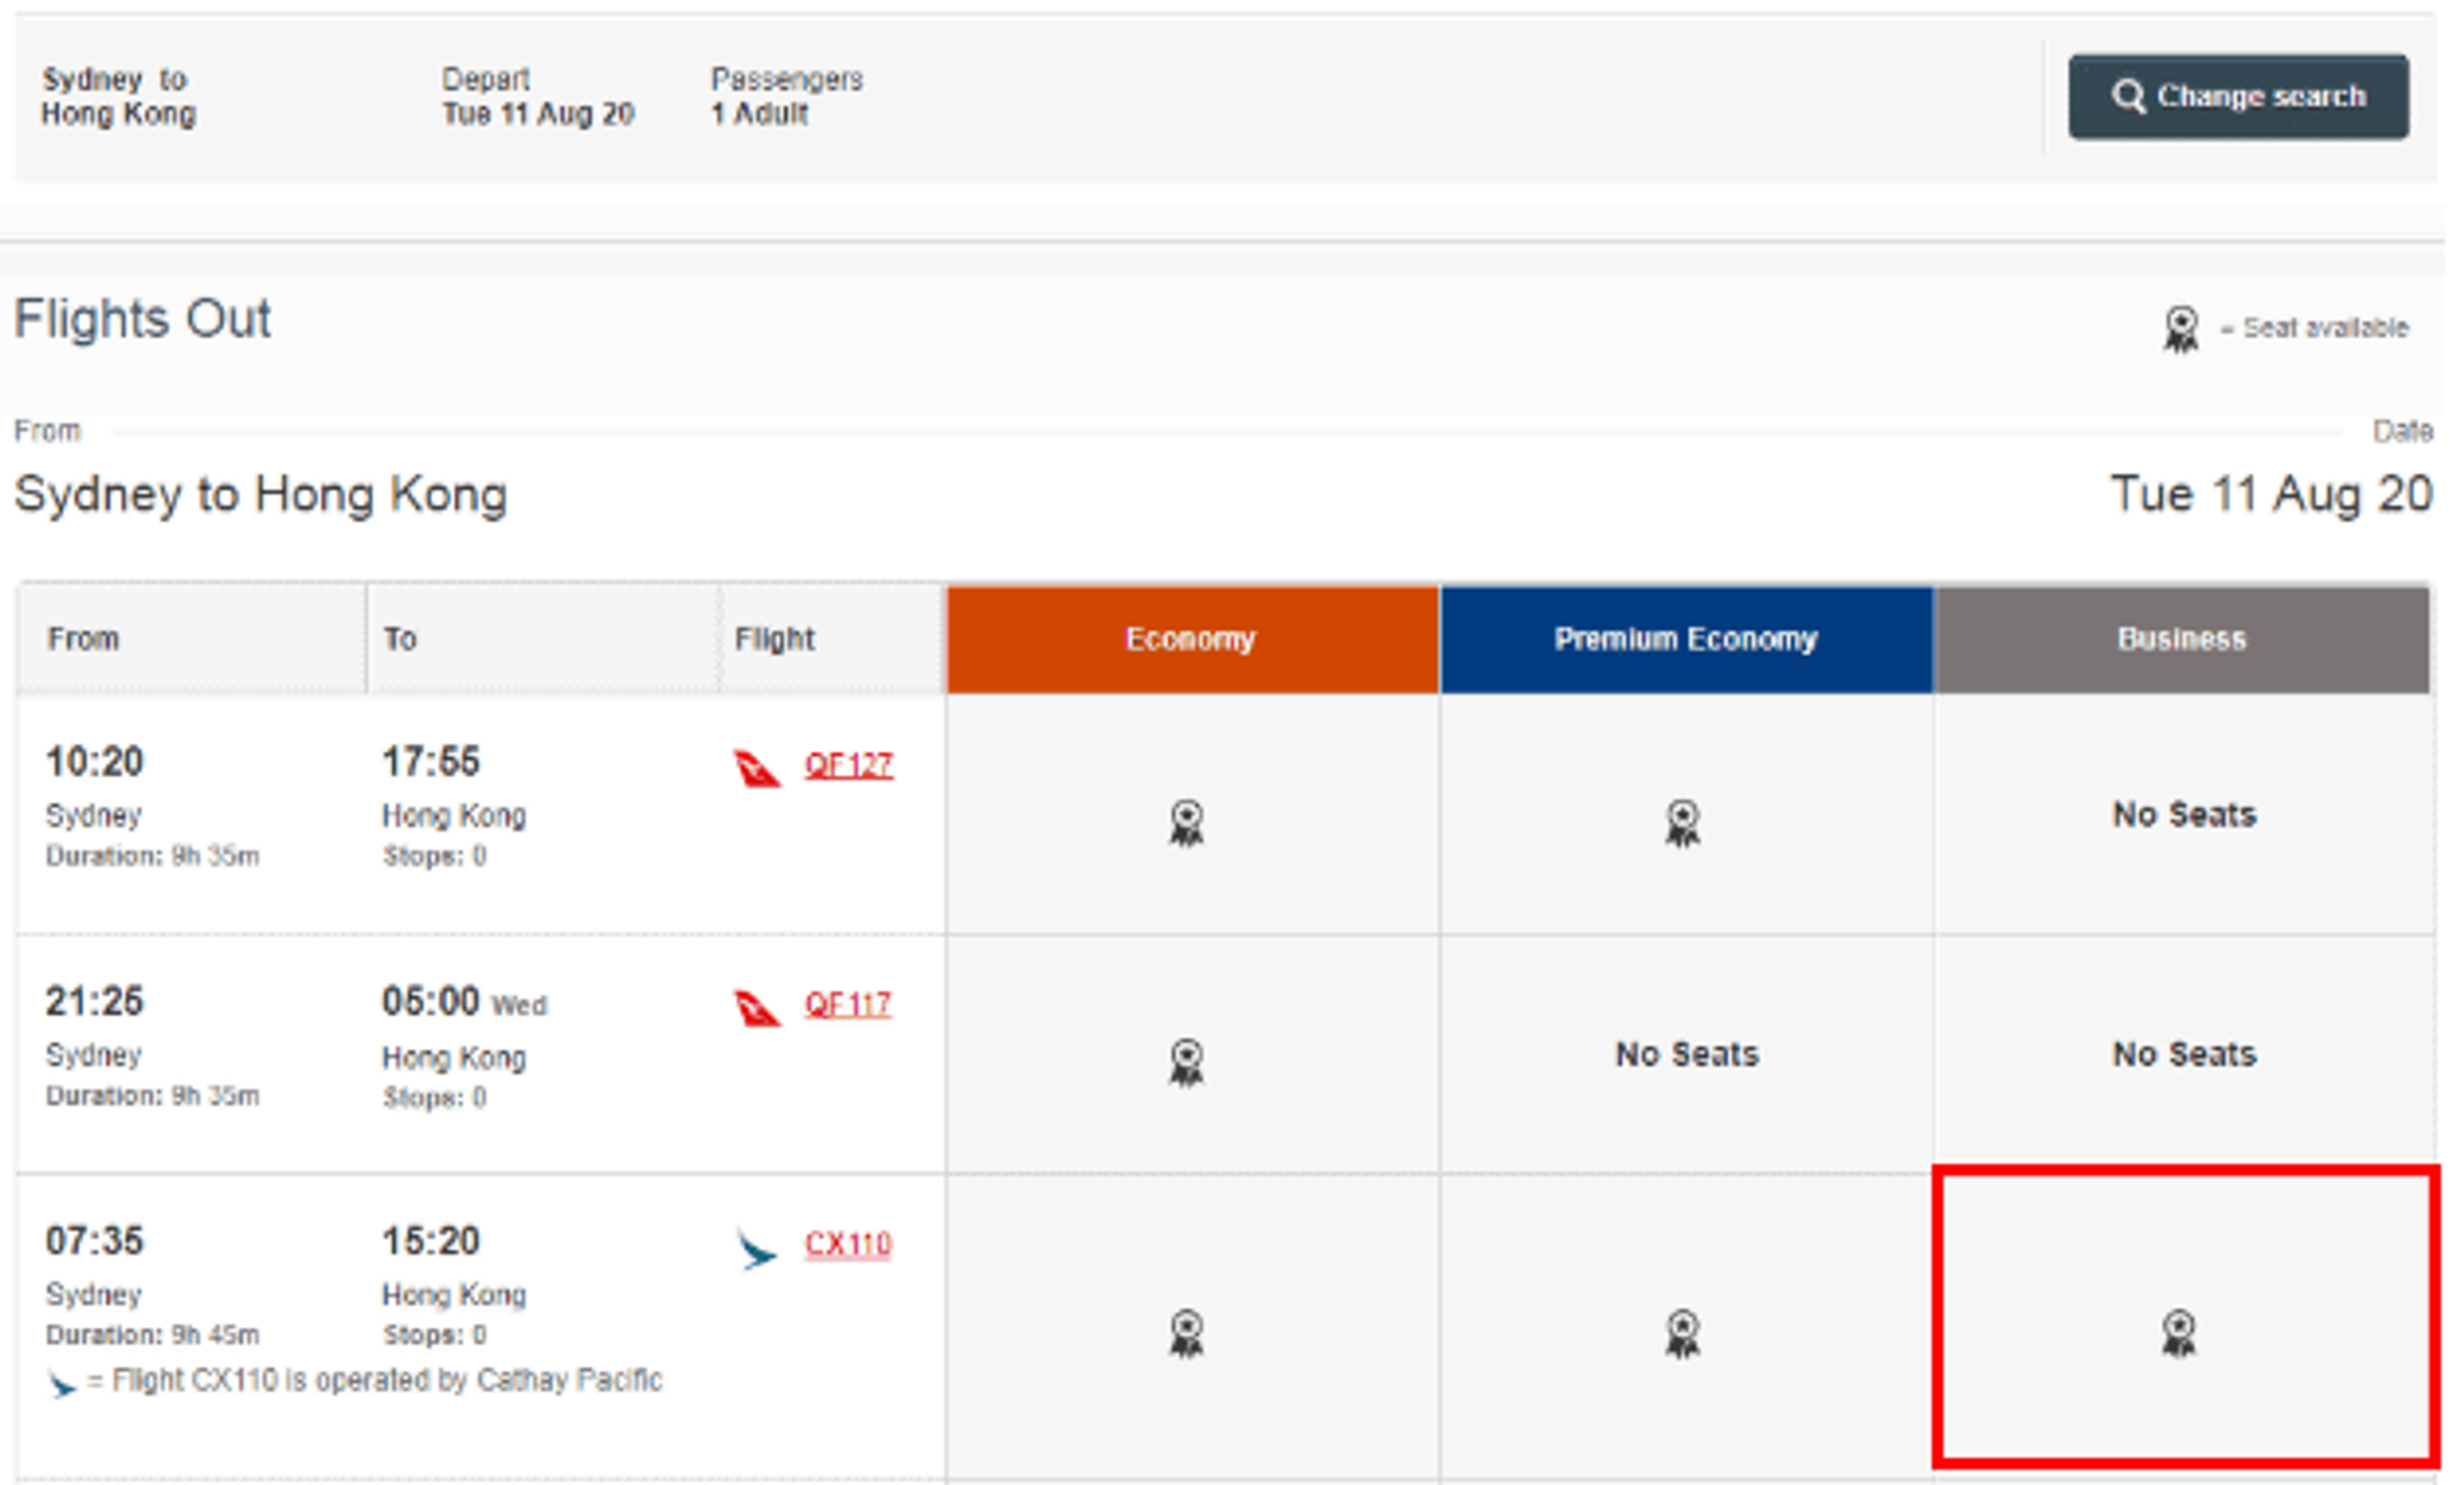This screenshot has height=1485, width=2464.
Task: Click the Flight column header
Action: click(x=831, y=639)
